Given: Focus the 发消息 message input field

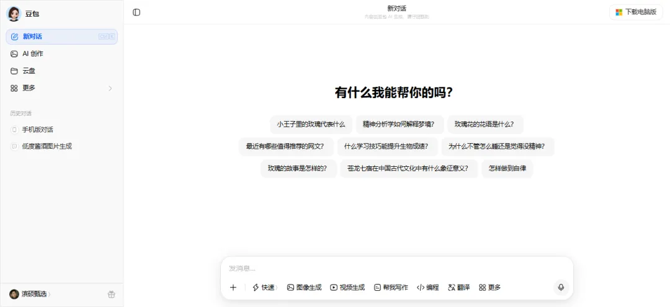Looking at the screenshot, I should [397, 269].
